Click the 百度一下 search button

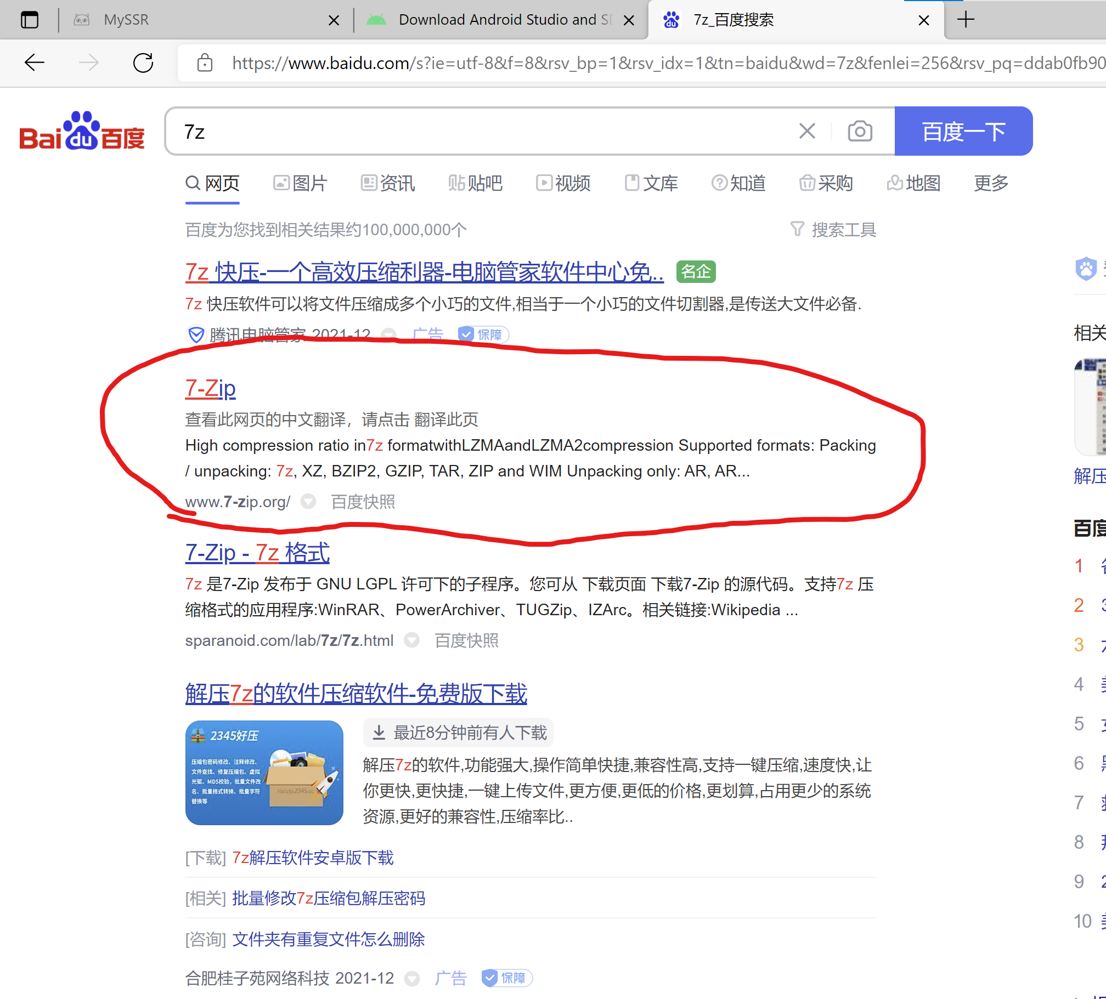click(x=963, y=131)
